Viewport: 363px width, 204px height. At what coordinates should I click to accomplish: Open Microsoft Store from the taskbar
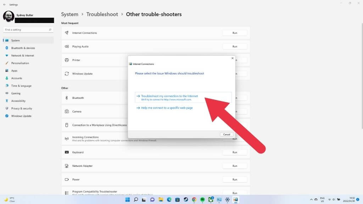177,200
